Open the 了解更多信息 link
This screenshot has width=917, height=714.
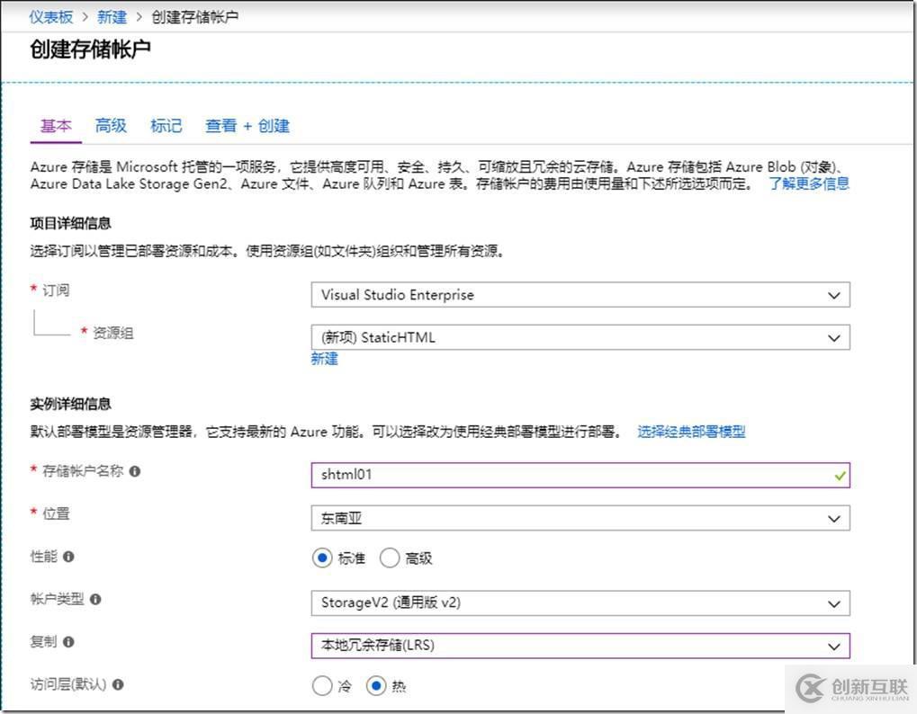(x=808, y=183)
